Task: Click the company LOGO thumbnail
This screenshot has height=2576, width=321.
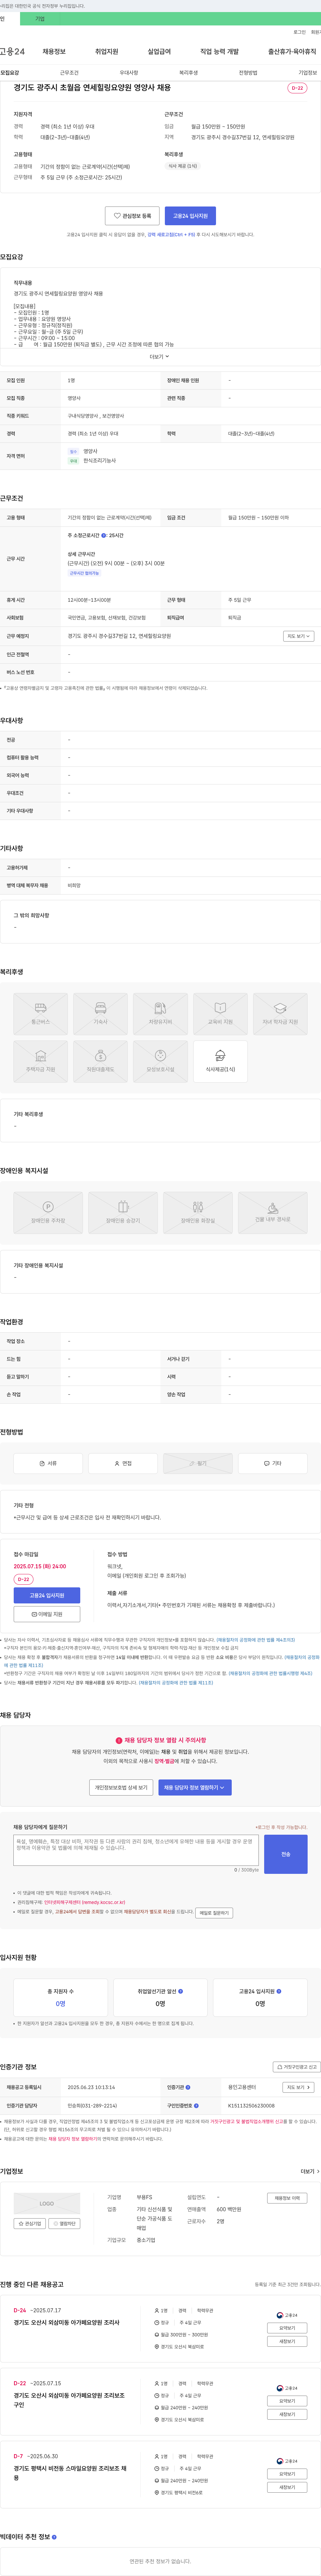Action: [47, 2203]
